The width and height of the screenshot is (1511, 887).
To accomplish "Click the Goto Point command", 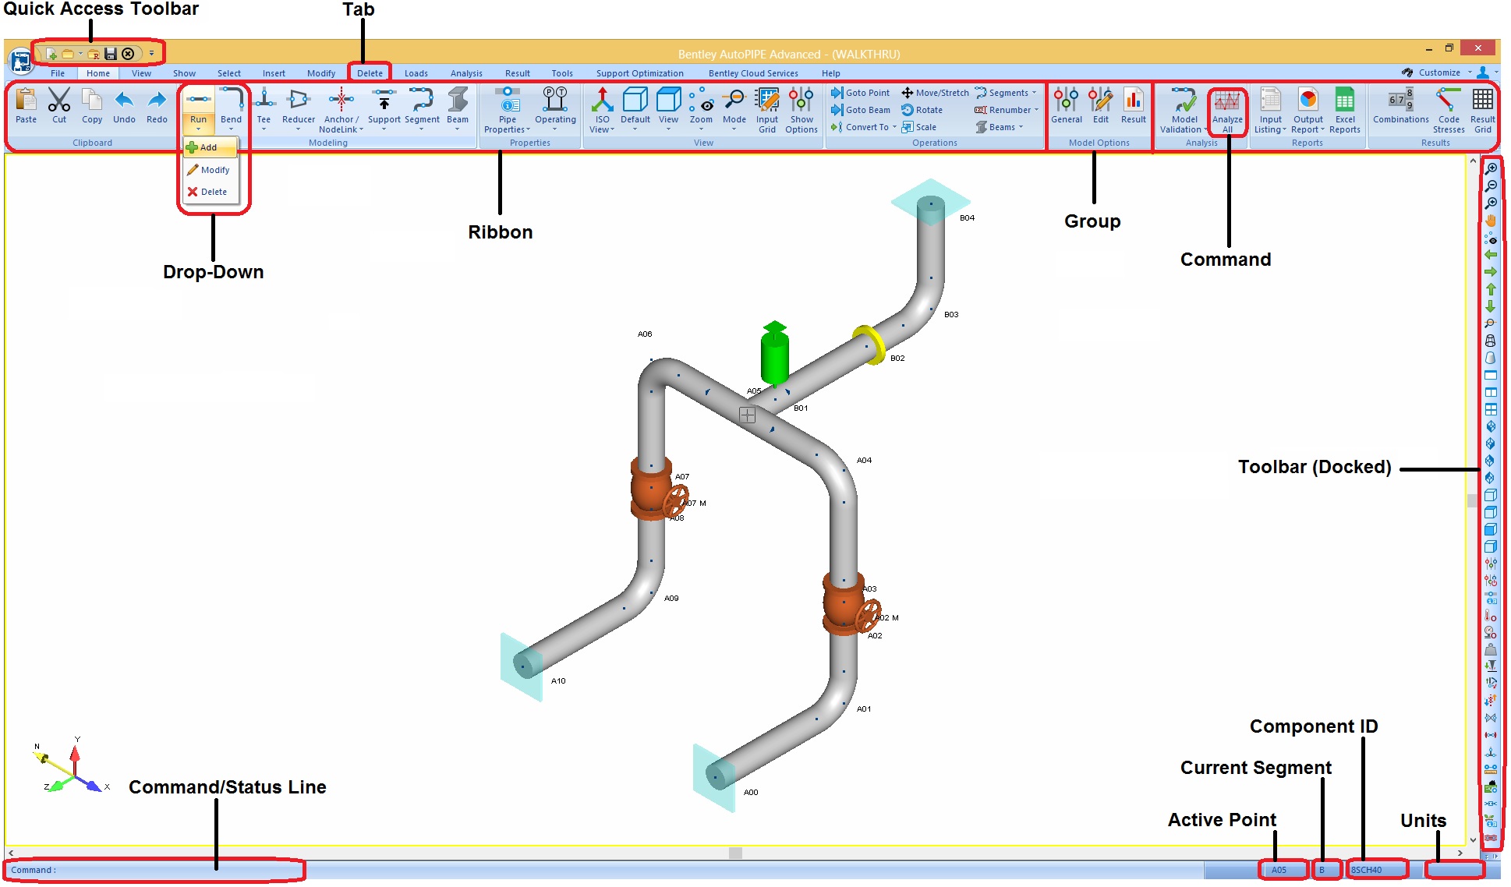I will point(862,92).
